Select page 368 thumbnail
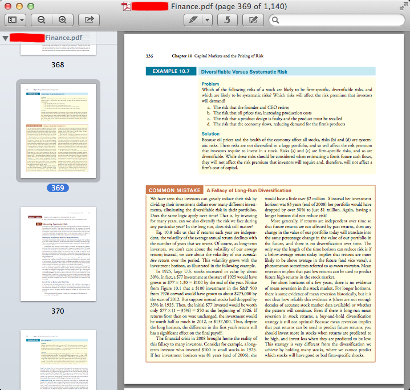 58,50
